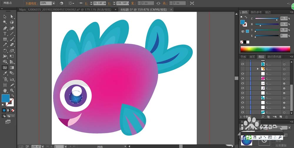
Task: Click the Delete Selection trash icon in Layers
Action: pyautogui.click(x=286, y=117)
